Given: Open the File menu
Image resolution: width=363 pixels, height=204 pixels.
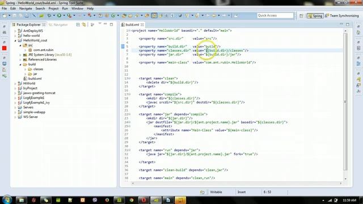Looking at the screenshot, I should pos(4,8).
